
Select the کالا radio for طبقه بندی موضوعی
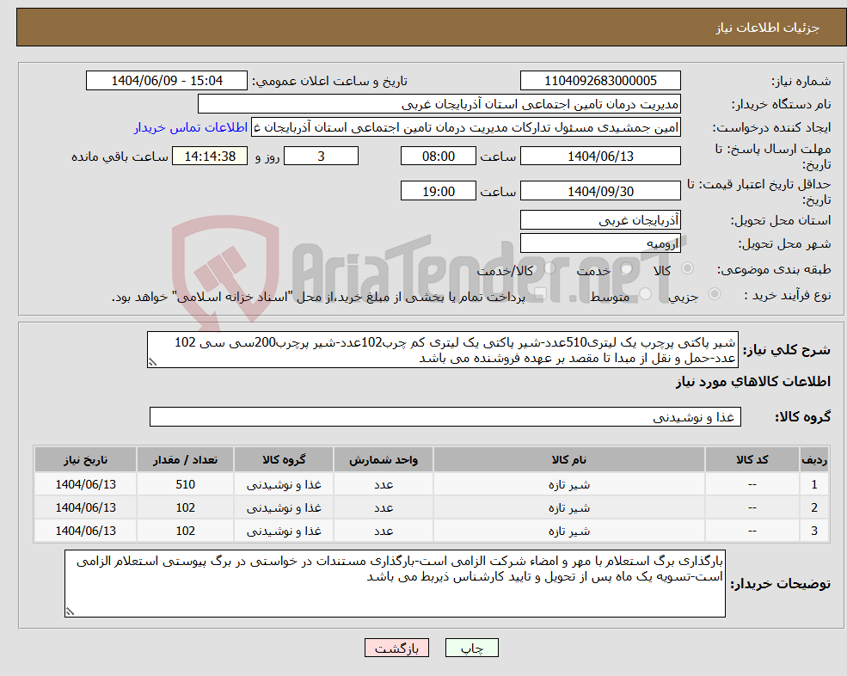click(x=685, y=267)
